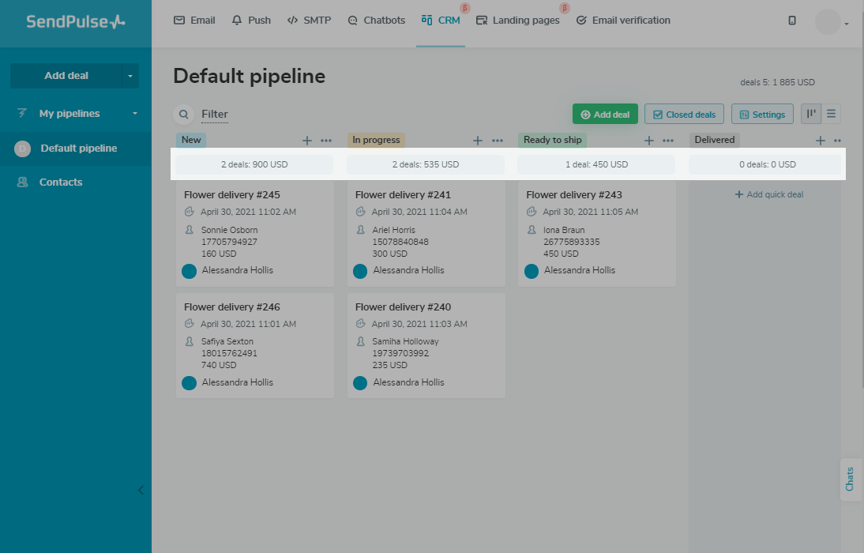Open the Chatbots tab

377,21
